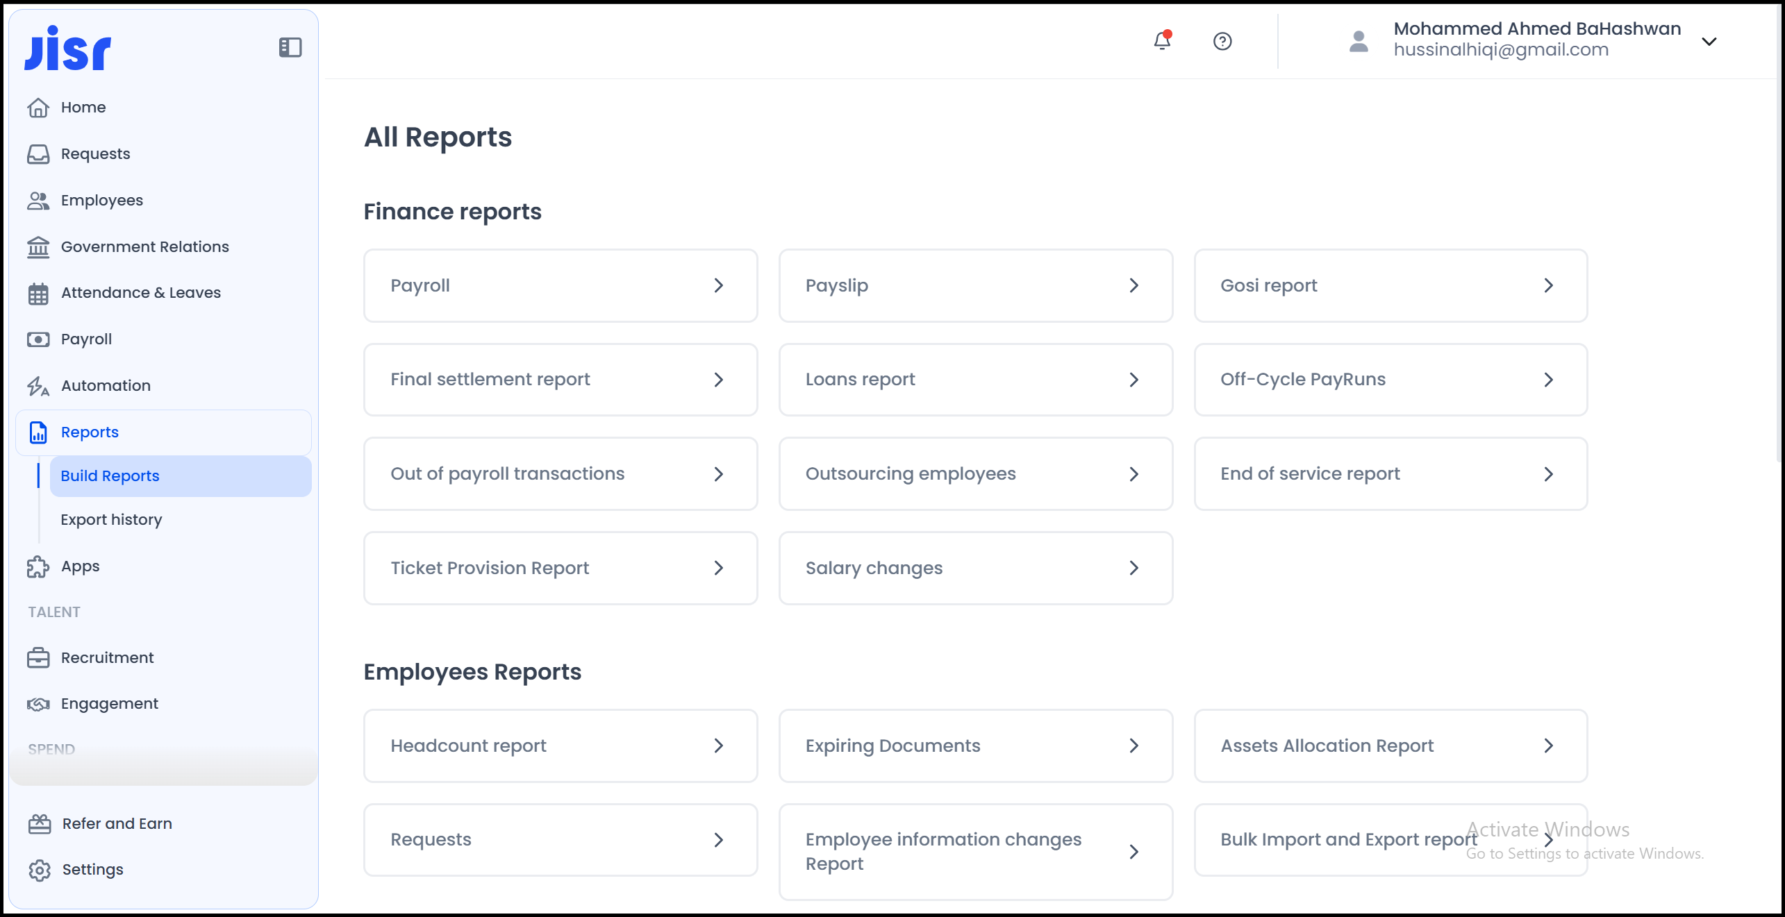Click chevron on Gosi report card
Screen dimensions: 1785x917
pos(1548,286)
